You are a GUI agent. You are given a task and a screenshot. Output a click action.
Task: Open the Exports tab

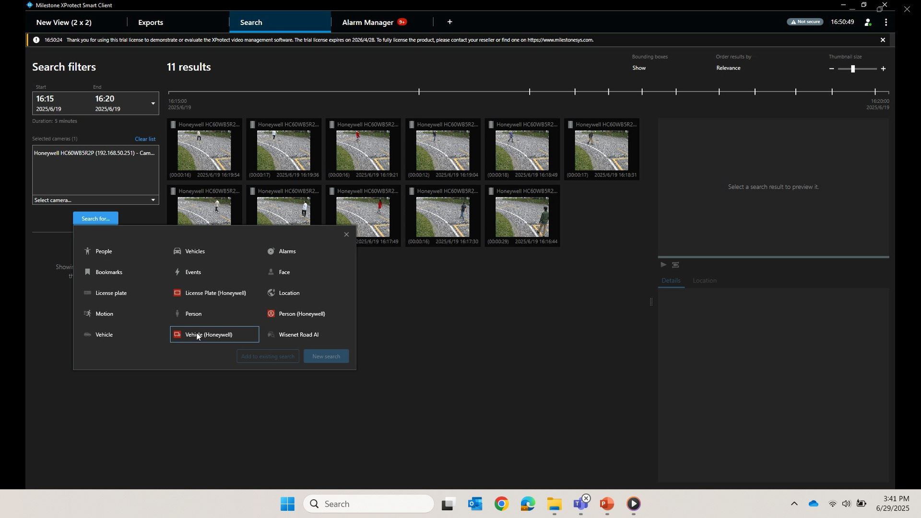151,23
